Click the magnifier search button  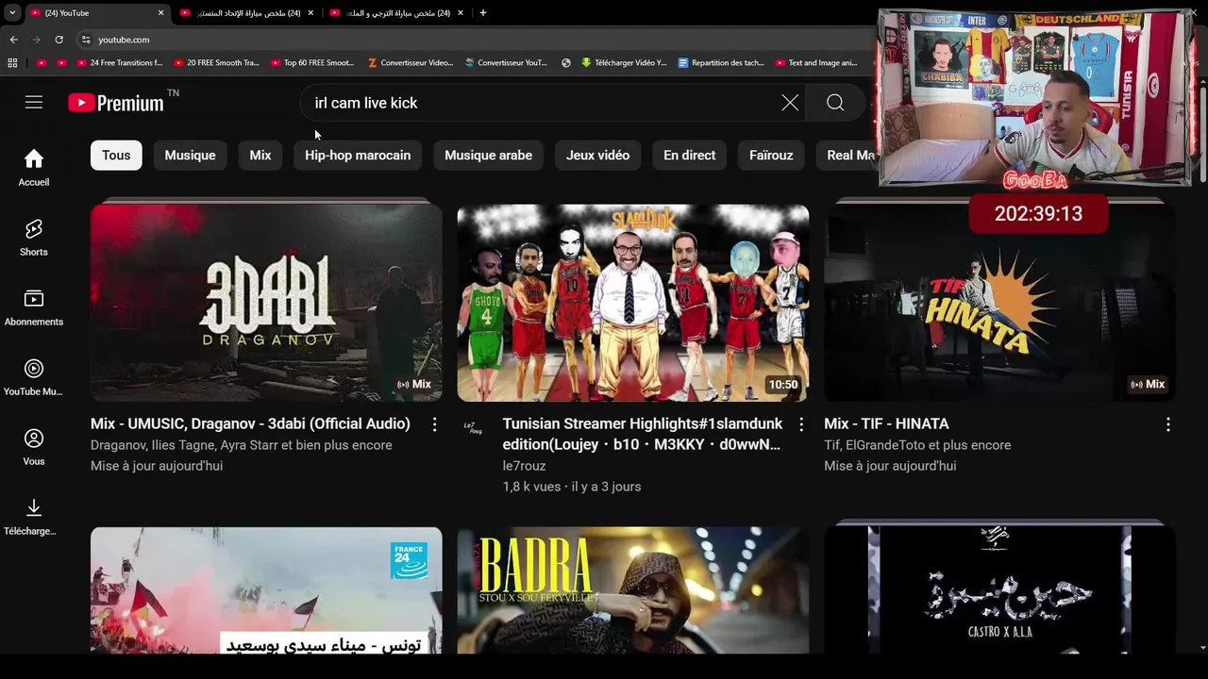click(835, 103)
